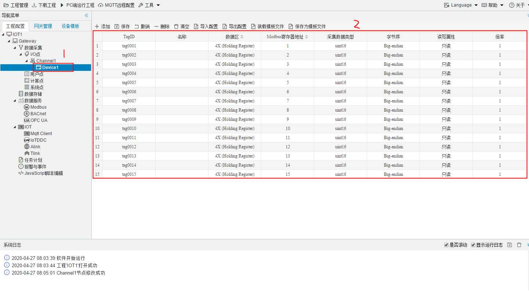Screen dimensions: 529x301
Task: Collapse the I/O点 tree node
Action: (x=21, y=54)
